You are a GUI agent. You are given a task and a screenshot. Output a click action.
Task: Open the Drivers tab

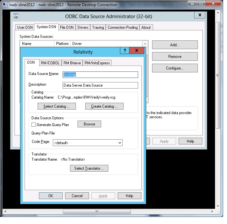pos(83,27)
